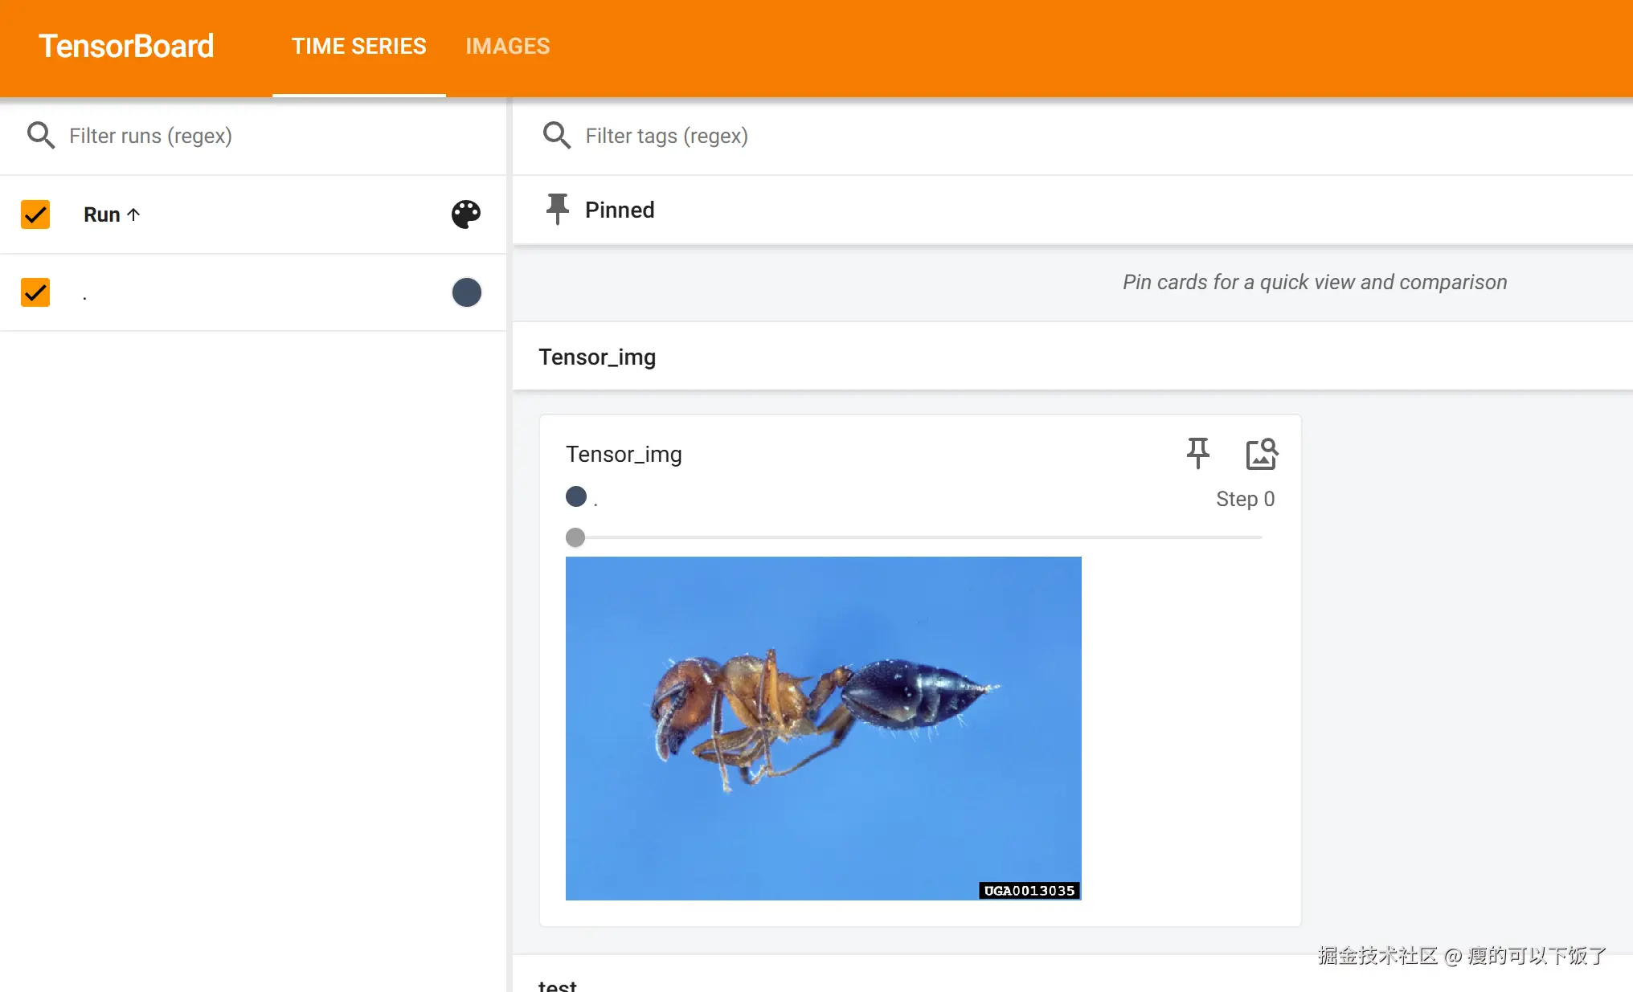The image size is (1633, 992).
Task: Click the pin icon beside the Pinned heading
Action: (557, 210)
